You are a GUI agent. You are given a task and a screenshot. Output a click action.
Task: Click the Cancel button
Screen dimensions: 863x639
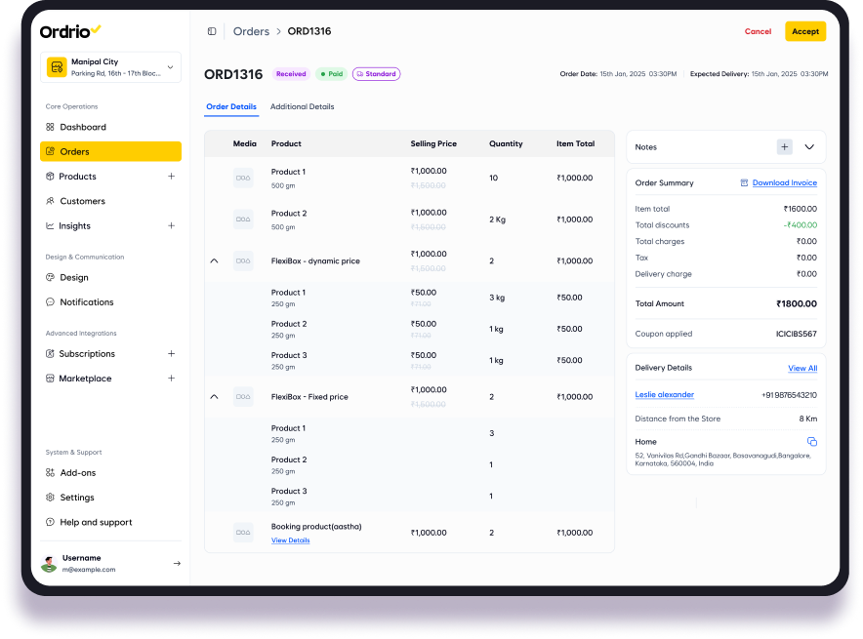758,31
